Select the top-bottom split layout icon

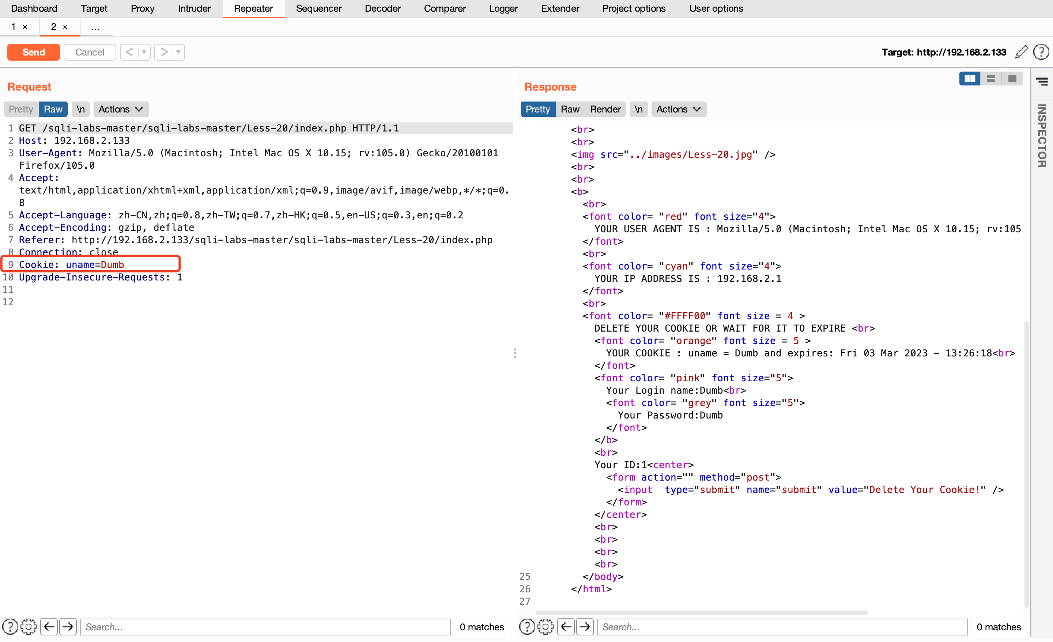pos(991,79)
